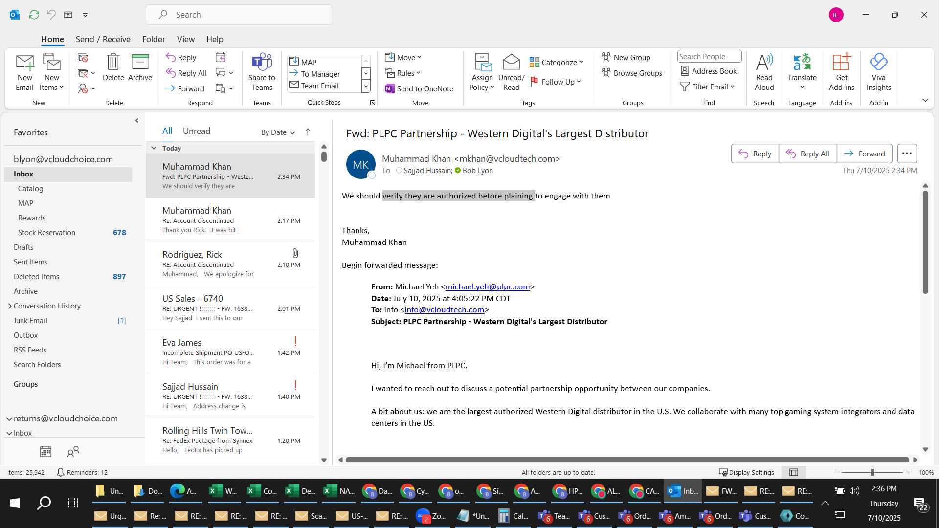Open the Rules dropdown
This screenshot has height=528, width=939.
coord(402,73)
